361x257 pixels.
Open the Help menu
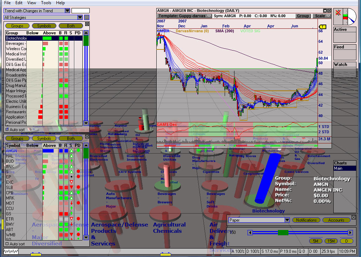[60, 3]
